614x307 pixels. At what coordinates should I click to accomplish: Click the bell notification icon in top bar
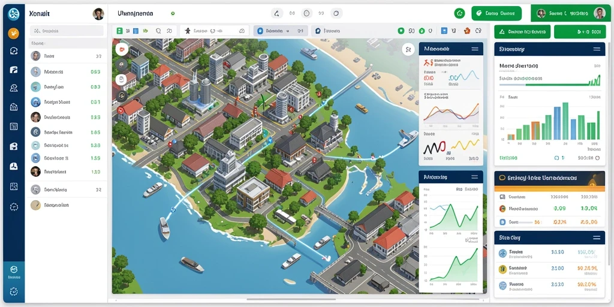click(277, 13)
